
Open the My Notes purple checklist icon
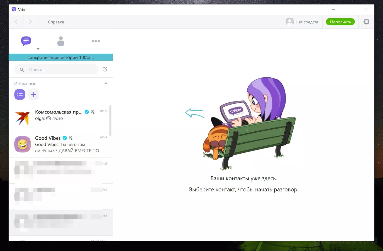coord(20,95)
